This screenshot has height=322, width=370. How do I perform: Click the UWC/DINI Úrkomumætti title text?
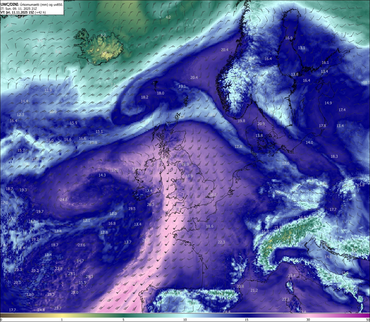coord(32,4)
